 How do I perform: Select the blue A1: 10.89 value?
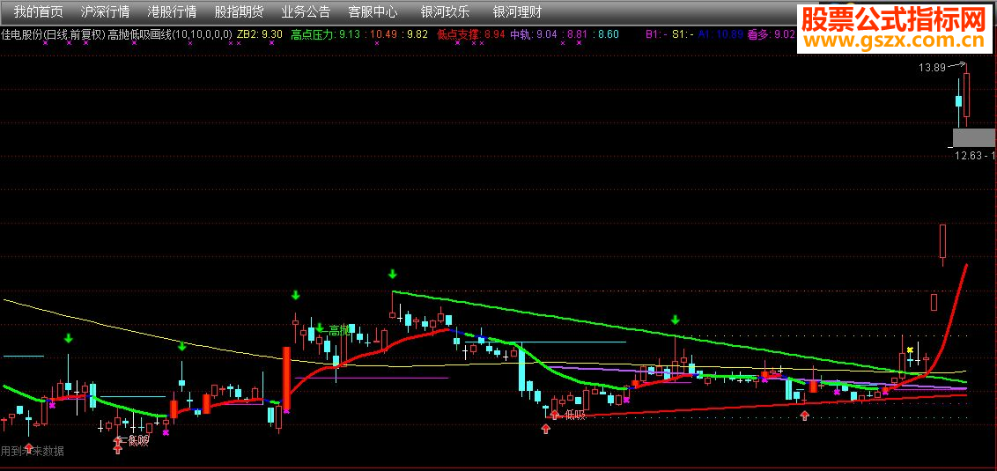point(720,34)
